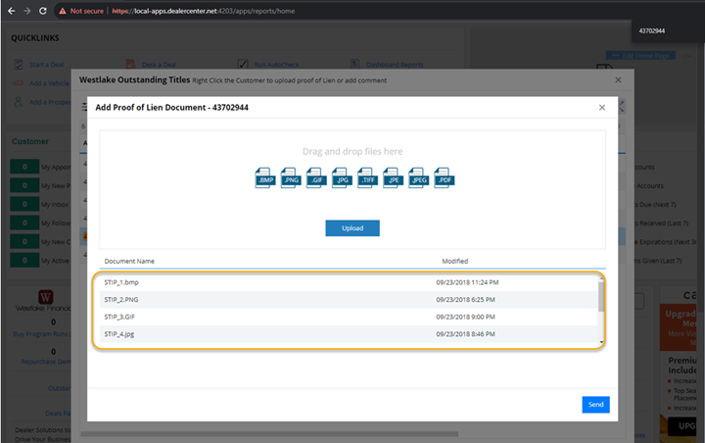Viewport: 705px width, 443px height.
Task: Click the .PNG file type icon
Action: (x=291, y=177)
